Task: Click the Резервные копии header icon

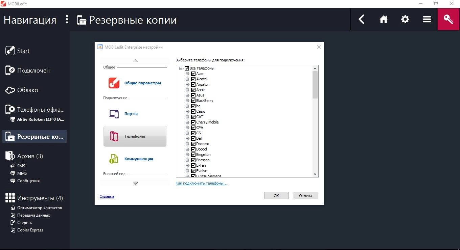Action: point(82,20)
